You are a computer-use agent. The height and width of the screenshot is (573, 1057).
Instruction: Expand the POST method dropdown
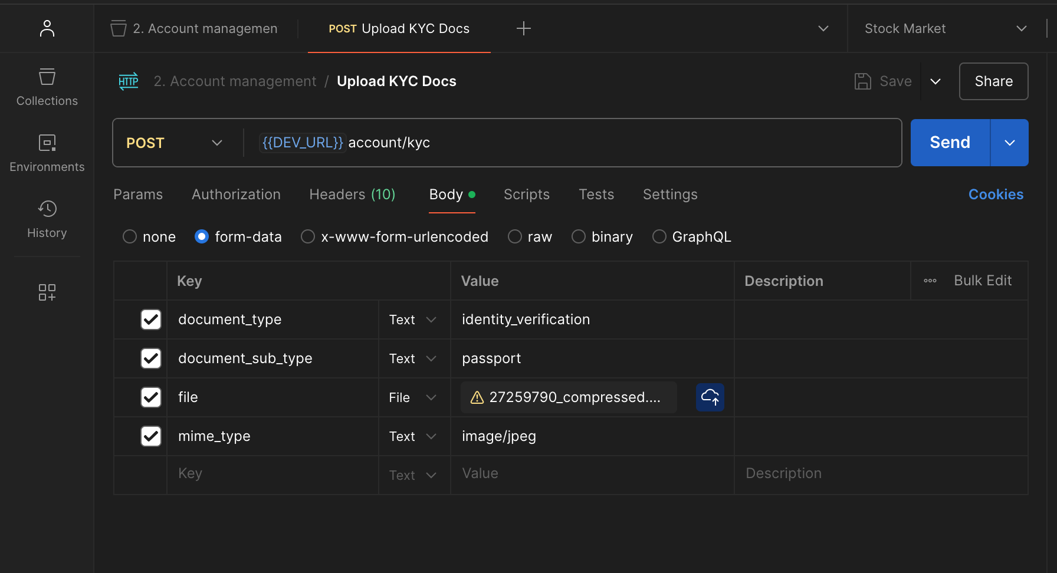coord(174,143)
